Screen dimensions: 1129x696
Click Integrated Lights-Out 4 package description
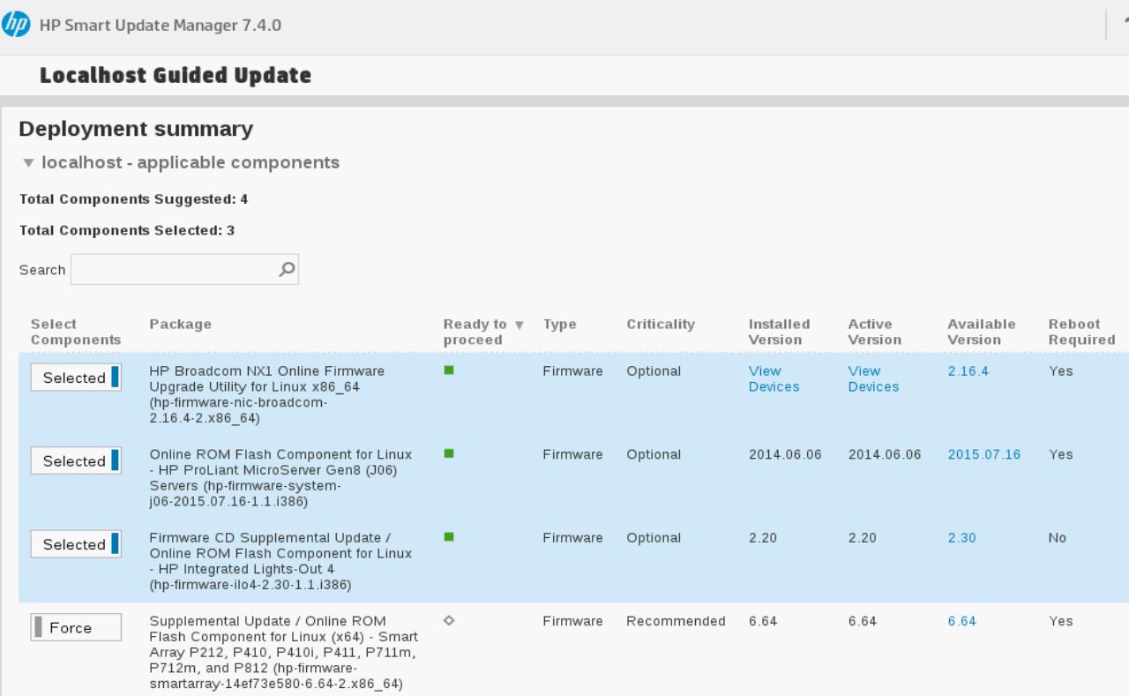tap(280, 561)
